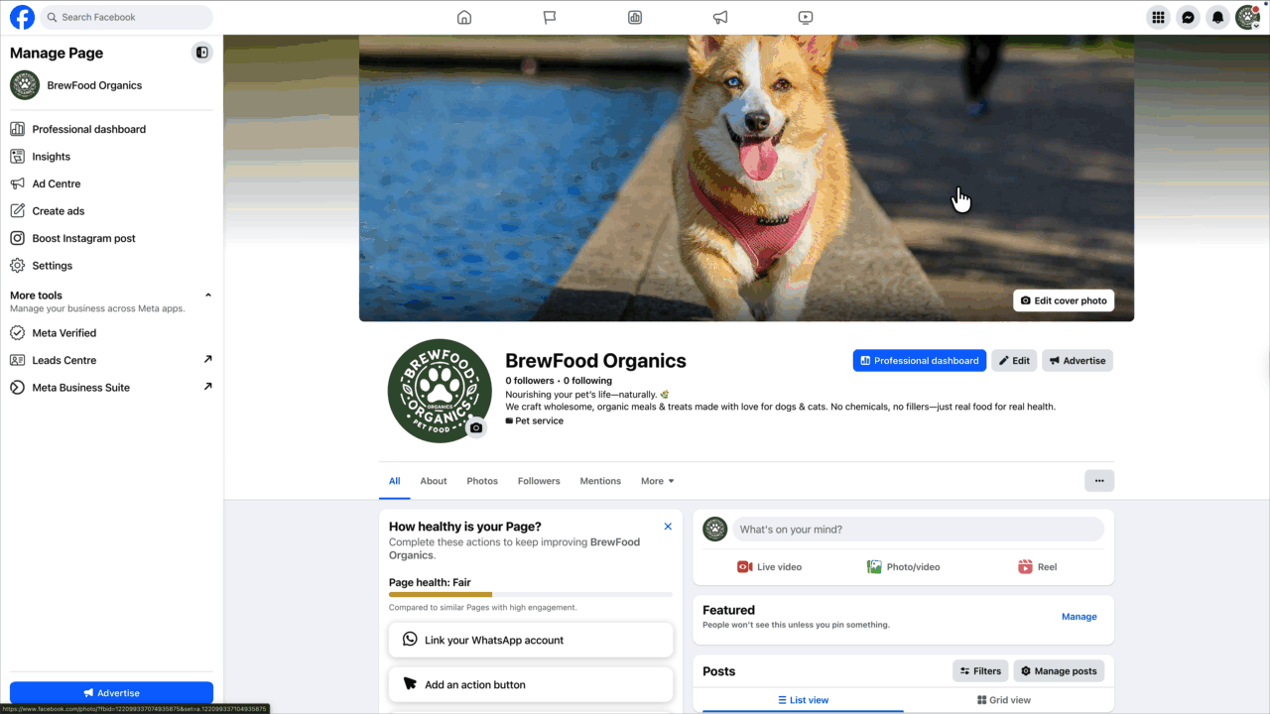The height and width of the screenshot is (714, 1270).
Task: Open the Messenger chats icon
Action: click(1188, 17)
